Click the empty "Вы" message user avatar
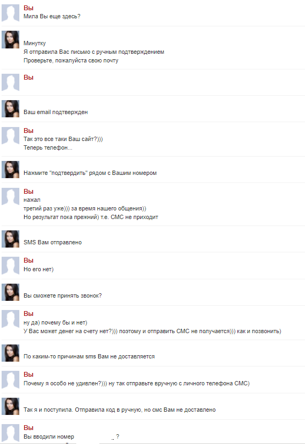This screenshot has height=444, width=305. pos(10,82)
